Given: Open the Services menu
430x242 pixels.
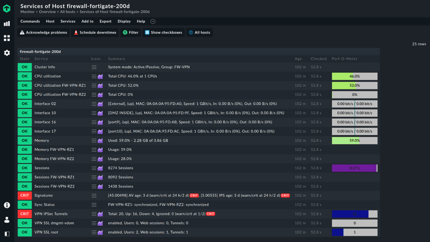Looking at the screenshot, I should coord(68,21).
